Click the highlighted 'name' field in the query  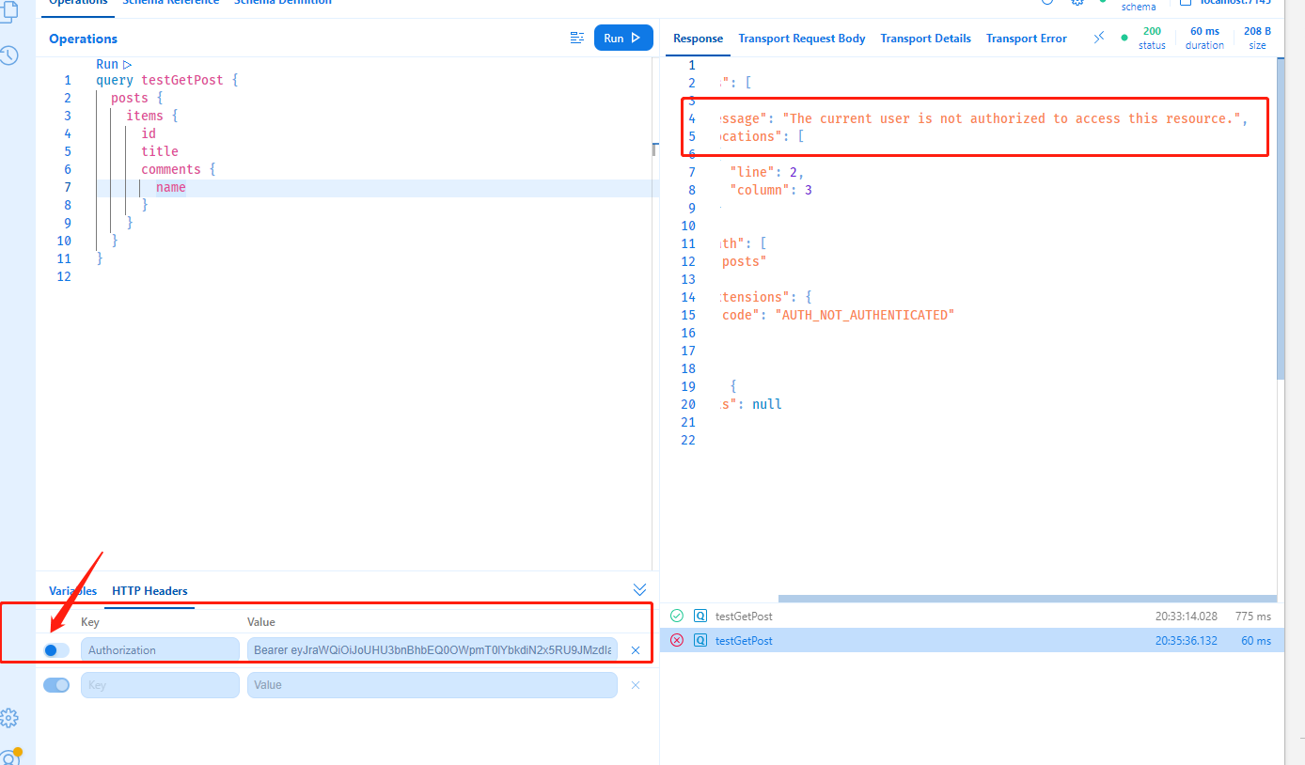(171, 187)
